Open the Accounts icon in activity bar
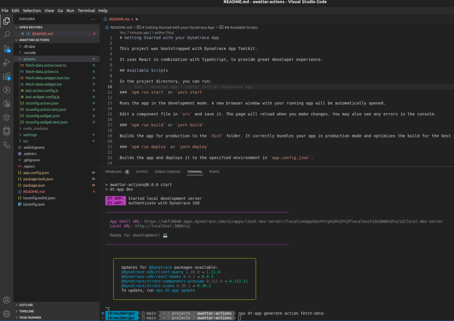 click(x=6, y=300)
